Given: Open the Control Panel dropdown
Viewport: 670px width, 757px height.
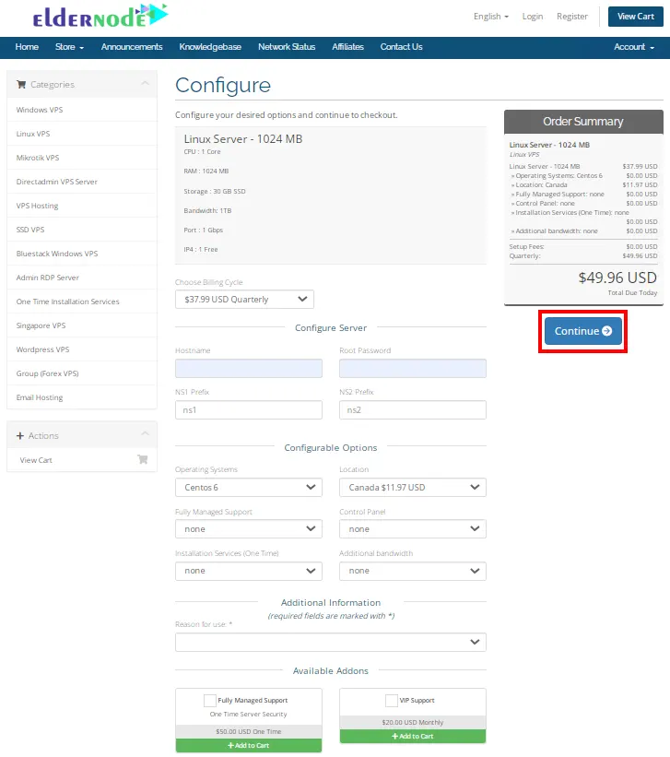Looking at the screenshot, I should 413,529.
